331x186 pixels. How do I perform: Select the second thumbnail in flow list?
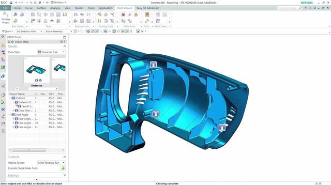[x=58, y=68]
